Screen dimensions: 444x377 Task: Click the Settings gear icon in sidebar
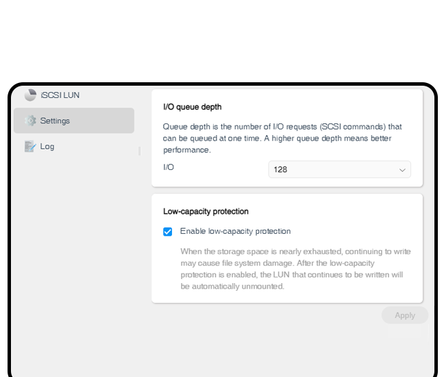(30, 121)
